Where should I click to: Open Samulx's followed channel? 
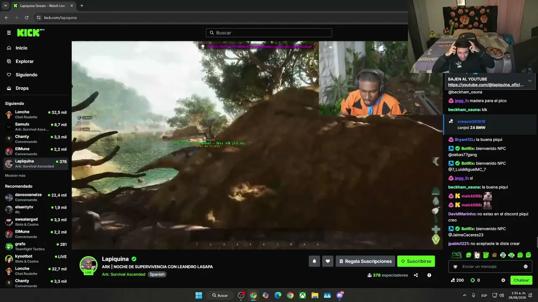(x=36, y=127)
